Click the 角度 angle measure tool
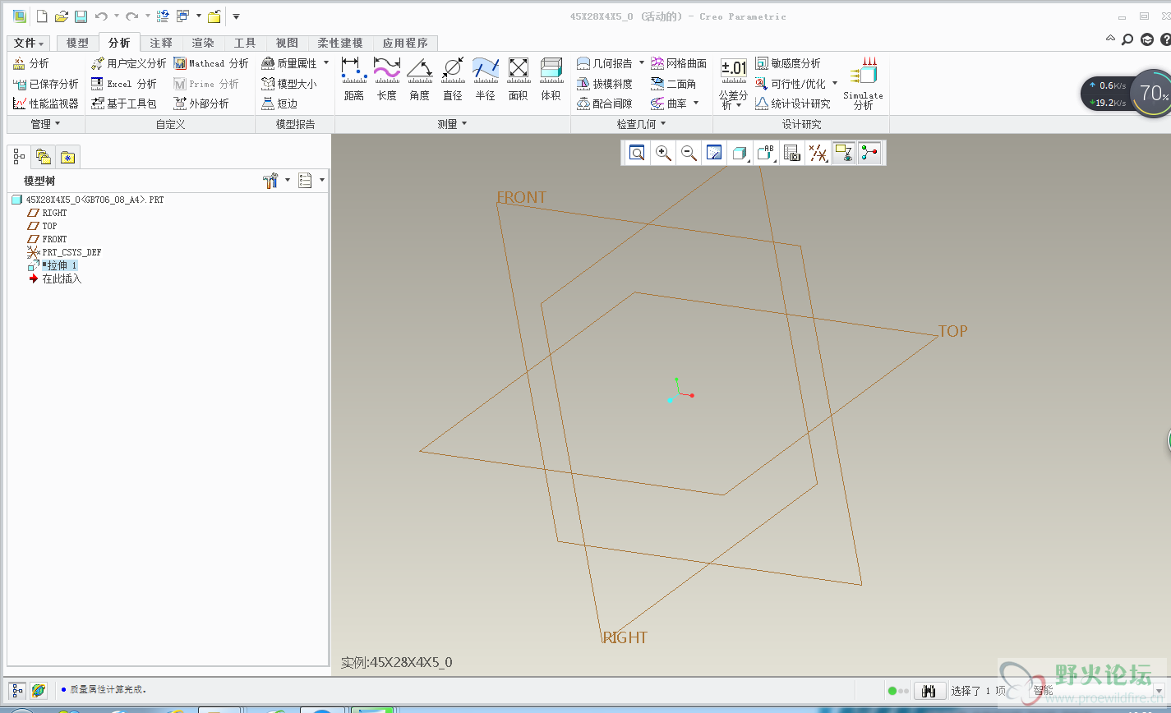 tap(419, 80)
